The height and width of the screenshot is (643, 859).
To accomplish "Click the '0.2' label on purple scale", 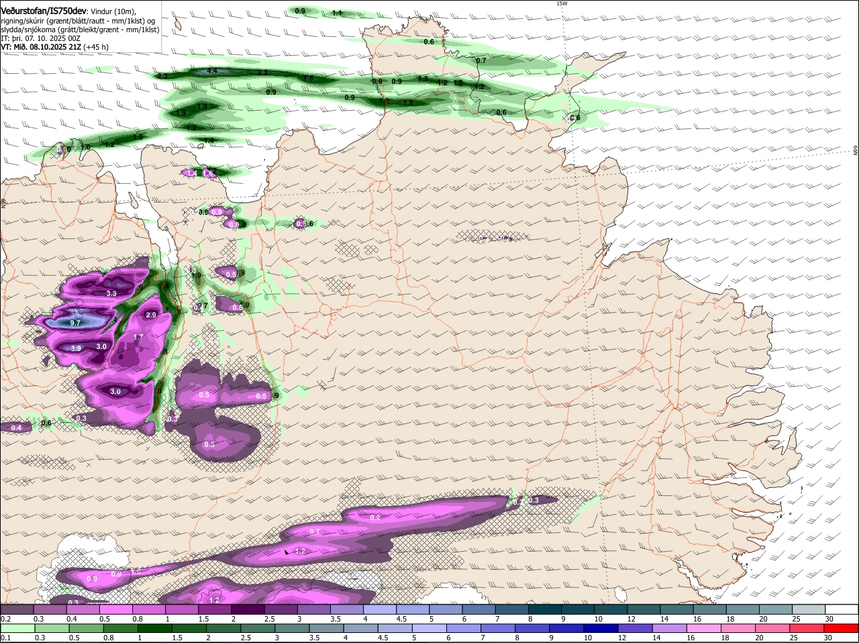I will pyautogui.click(x=5, y=619).
